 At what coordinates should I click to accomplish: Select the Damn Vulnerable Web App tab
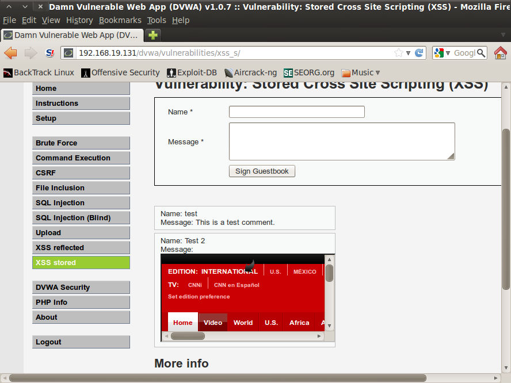(72, 35)
